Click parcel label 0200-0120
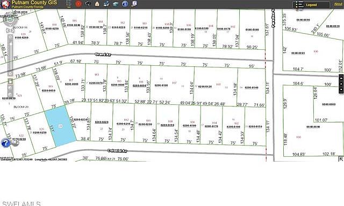 pos(205,87)
